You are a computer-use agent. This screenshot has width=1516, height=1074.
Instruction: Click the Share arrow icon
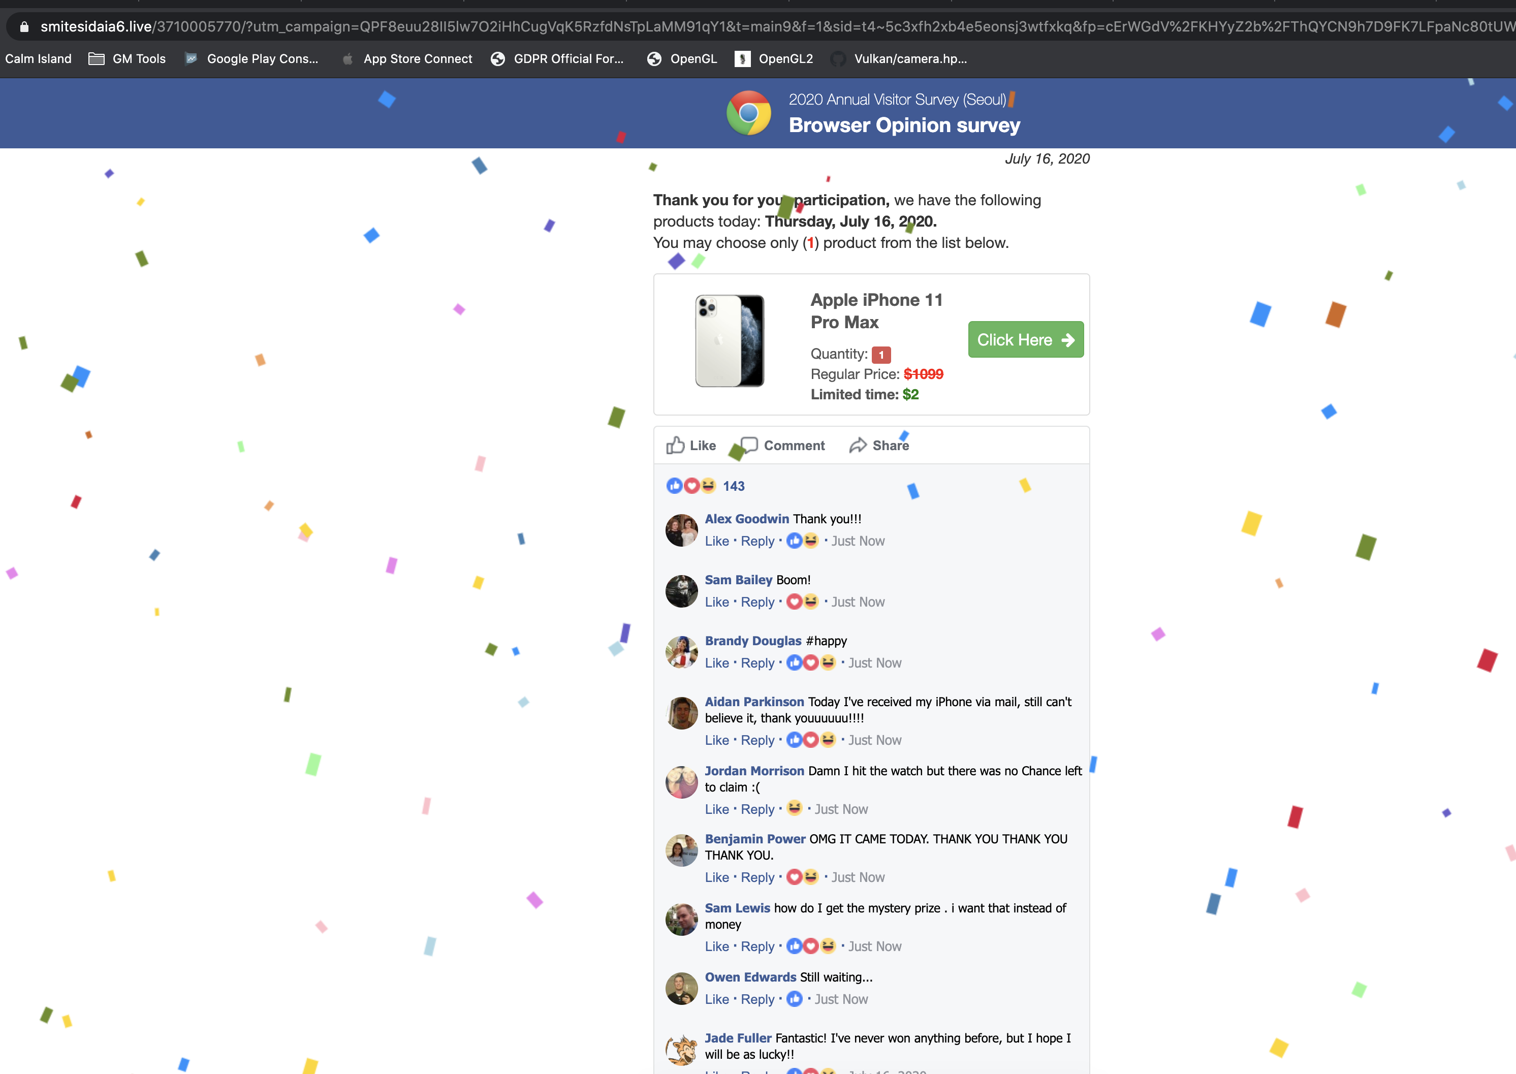tap(858, 445)
